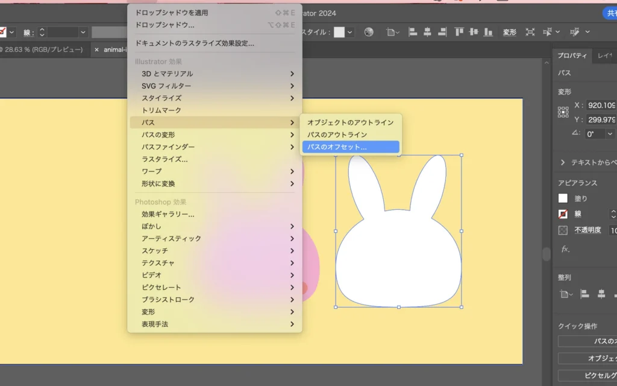Screen dimensions: 617x386
Task: Click the 変形 button in control bar
Action: pyautogui.click(x=510, y=32)
